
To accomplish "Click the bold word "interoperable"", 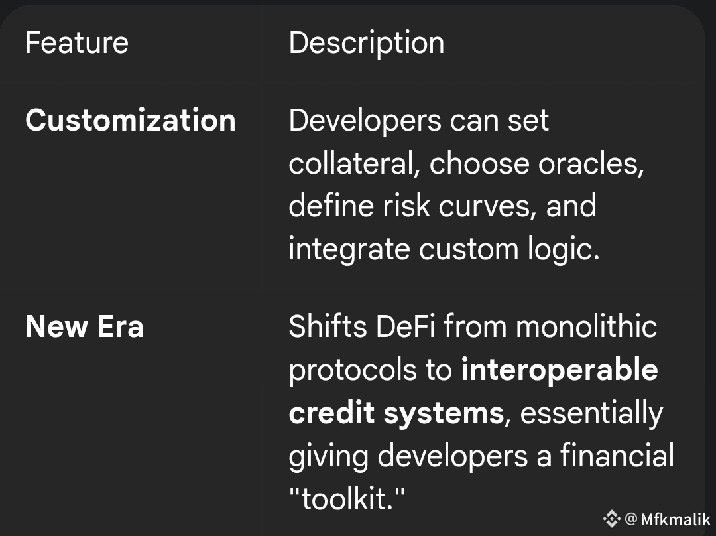I will (560, 370).
